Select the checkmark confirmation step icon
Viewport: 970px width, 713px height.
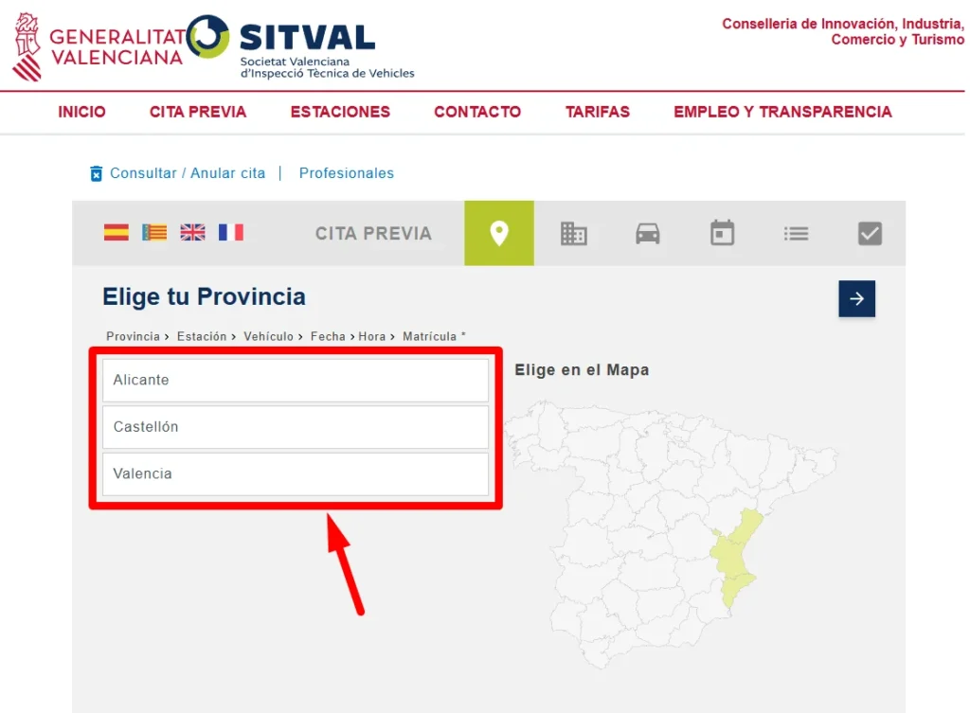(870, 233)
